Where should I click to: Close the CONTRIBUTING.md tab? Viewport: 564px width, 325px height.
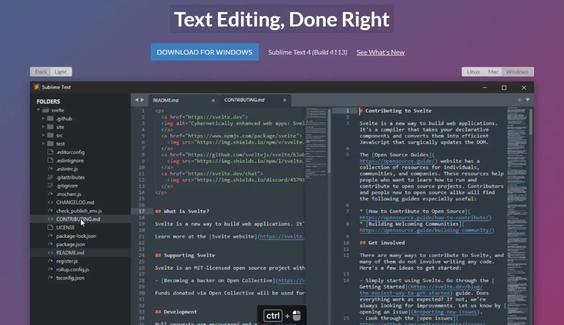coord(284,100)
